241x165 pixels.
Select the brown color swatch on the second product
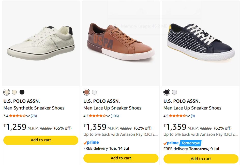pos(87,92)
